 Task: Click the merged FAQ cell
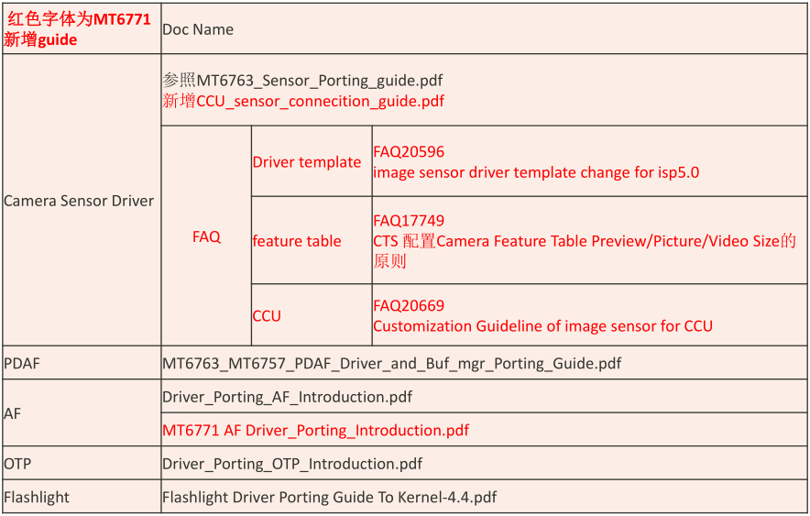(x=206, y=236)
